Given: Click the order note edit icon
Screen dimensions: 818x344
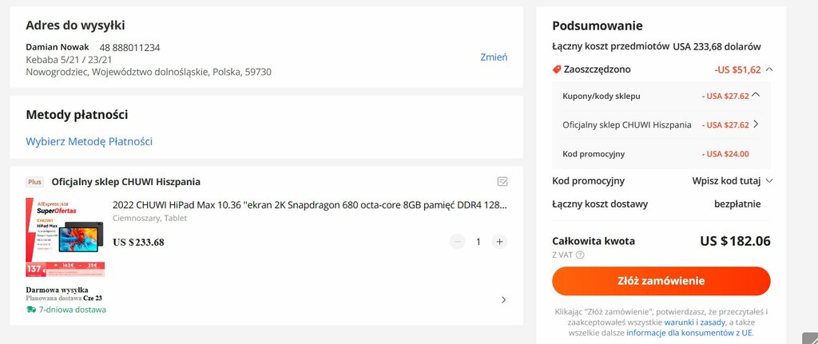Looking at the screenshot, I should point(502,181).
